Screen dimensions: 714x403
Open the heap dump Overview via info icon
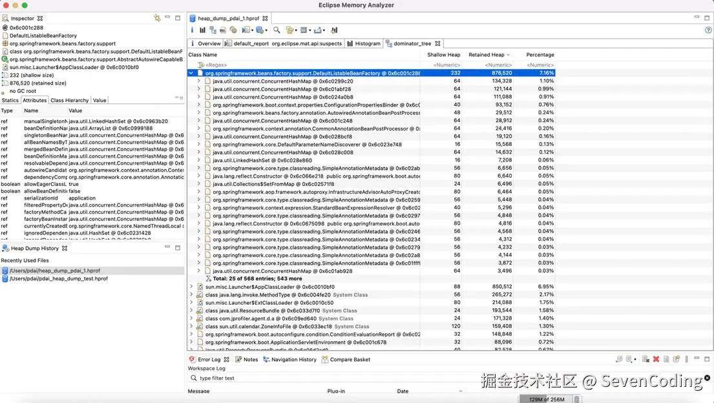(192, 30)
